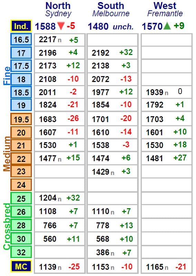Open the South Melbourne column header
This screenshot has width=196, height=276.
pyautogui.click(x=111, y=10)
